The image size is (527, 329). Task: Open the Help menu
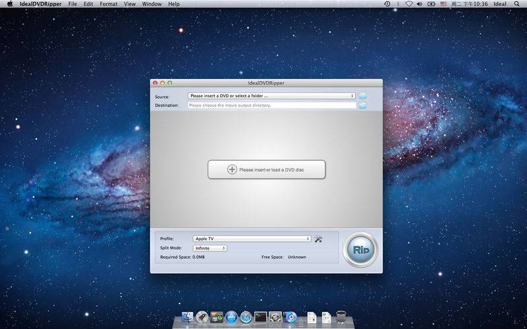pos(174,4)
